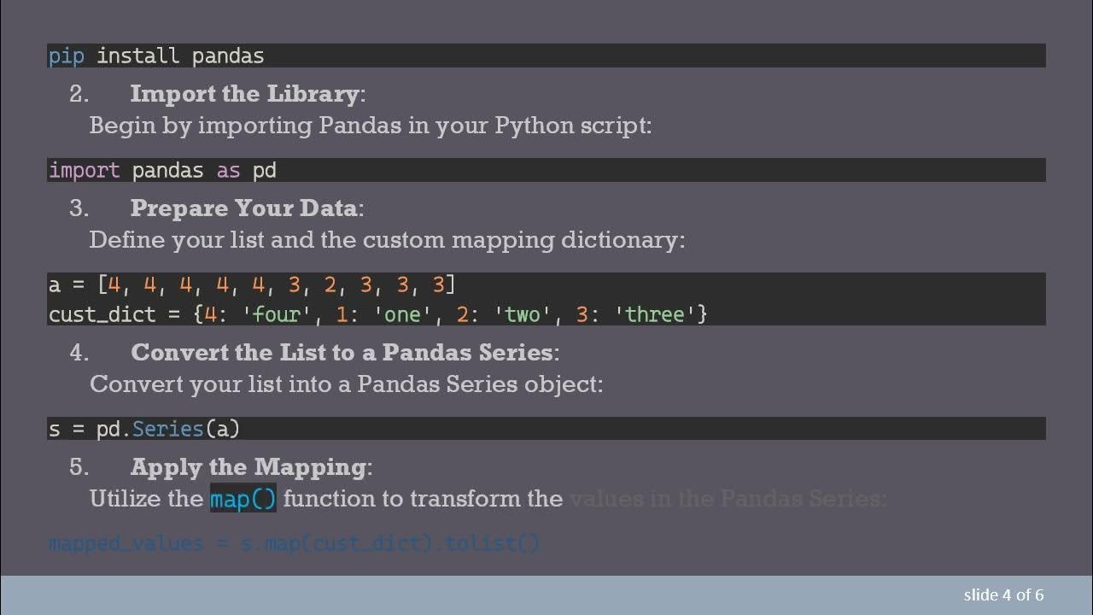Click the 'pip install pandas' code line
This screenshot has height=615, width=1093.
[x=156, y=56]
